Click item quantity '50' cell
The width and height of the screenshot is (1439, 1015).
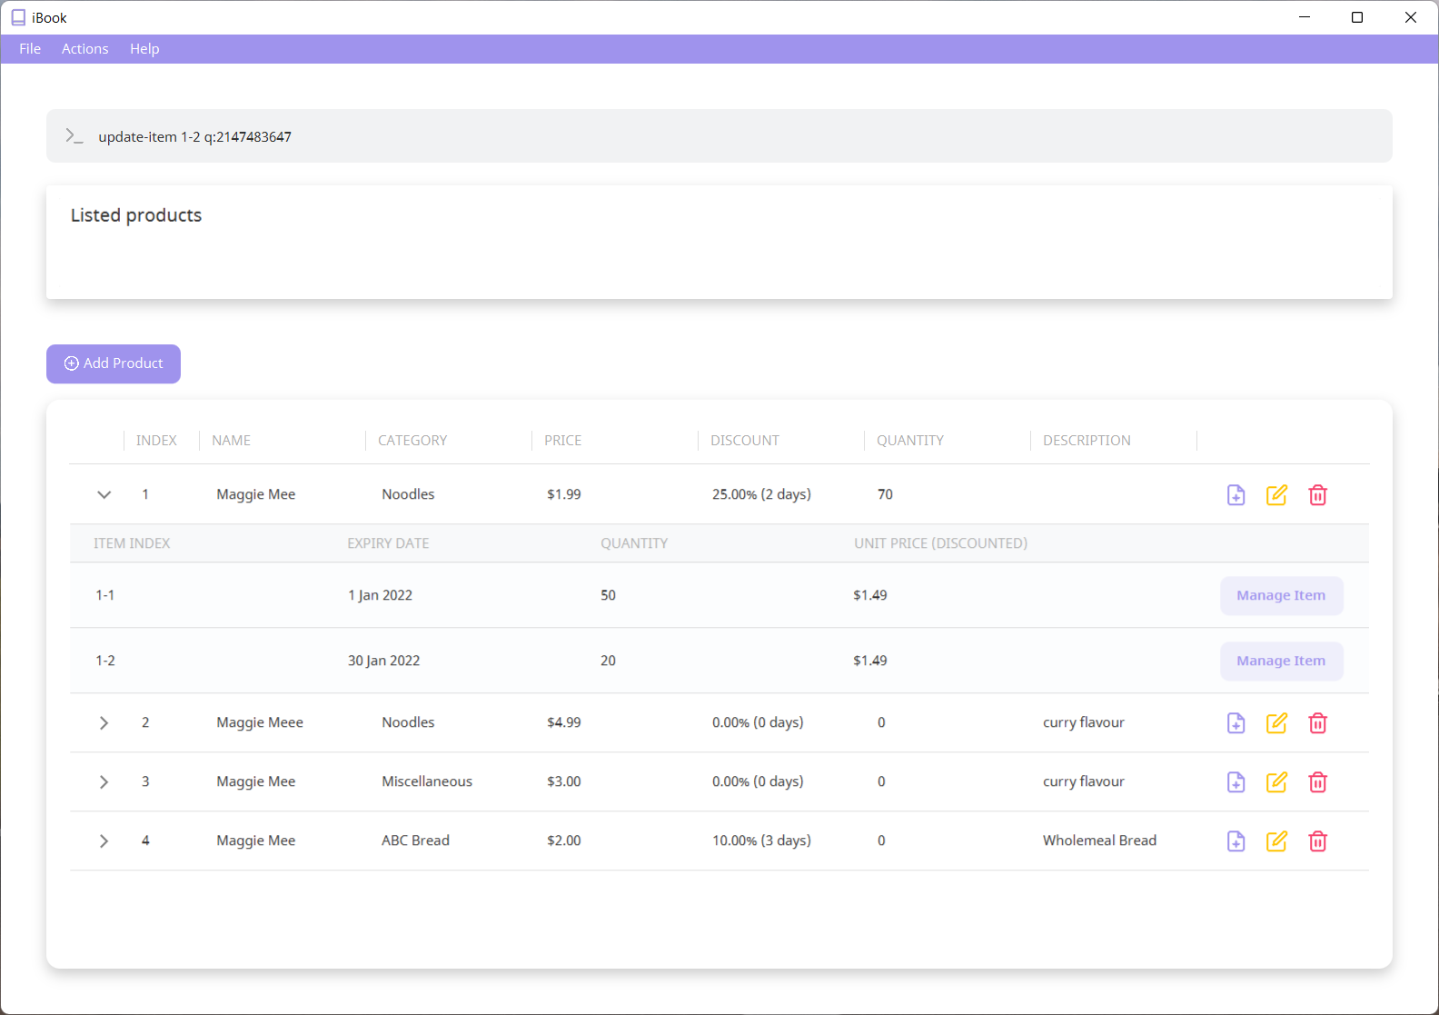pos(608,595)
